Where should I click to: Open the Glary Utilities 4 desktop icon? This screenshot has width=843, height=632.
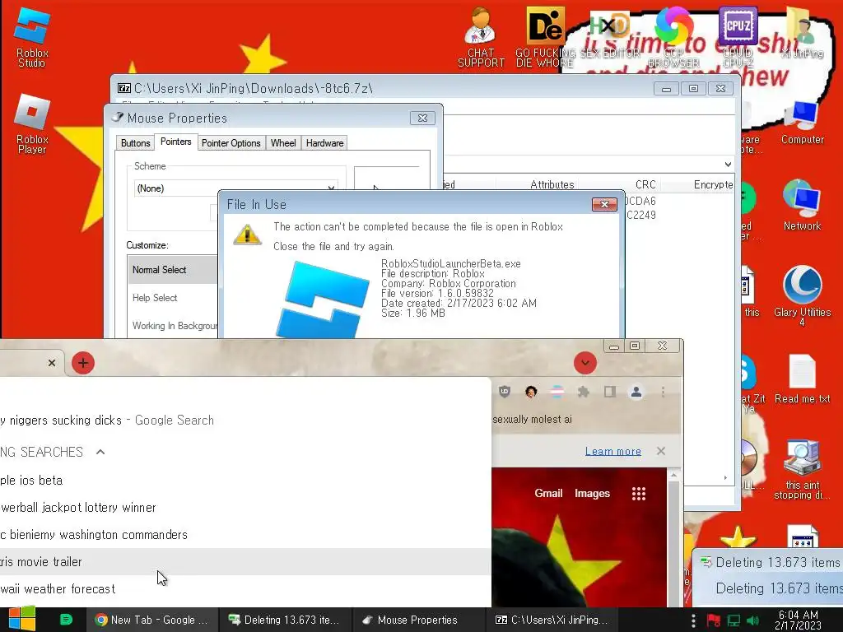click(x=802, y=295)
